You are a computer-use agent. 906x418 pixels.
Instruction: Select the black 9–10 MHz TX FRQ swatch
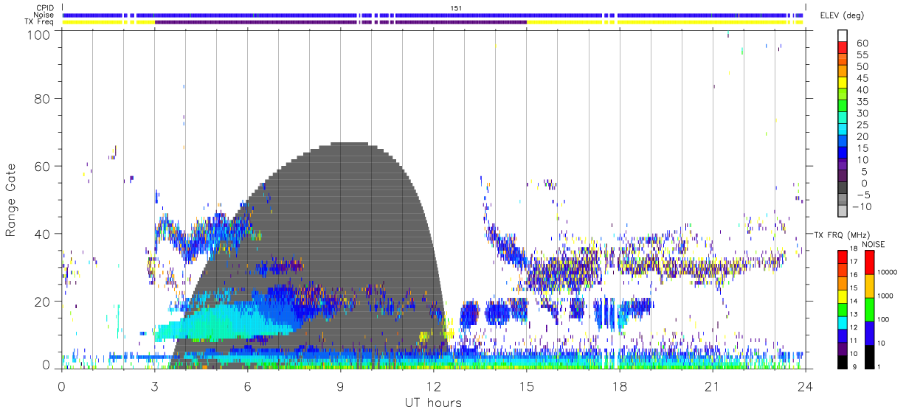tap(842, 361)
